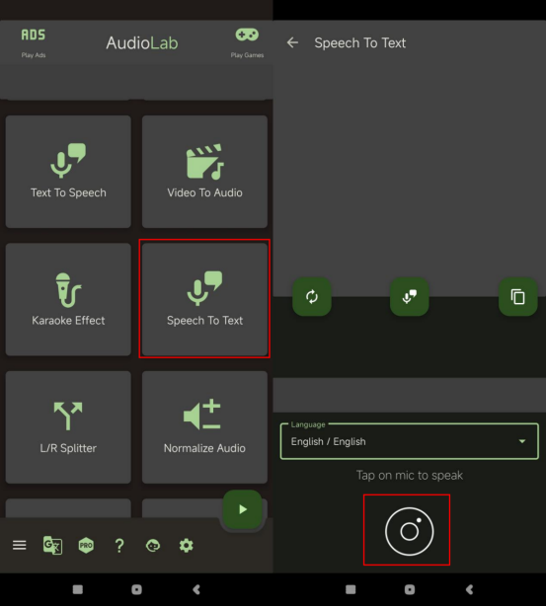Open help via question mark icon
The height and width of the screenshot is (607, 546).
(x=119, y=546)
